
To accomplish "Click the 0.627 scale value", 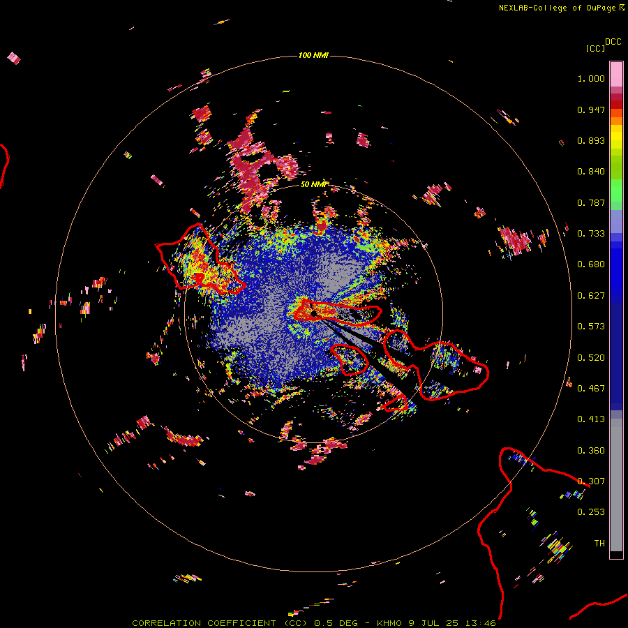I will pos(591,296).
